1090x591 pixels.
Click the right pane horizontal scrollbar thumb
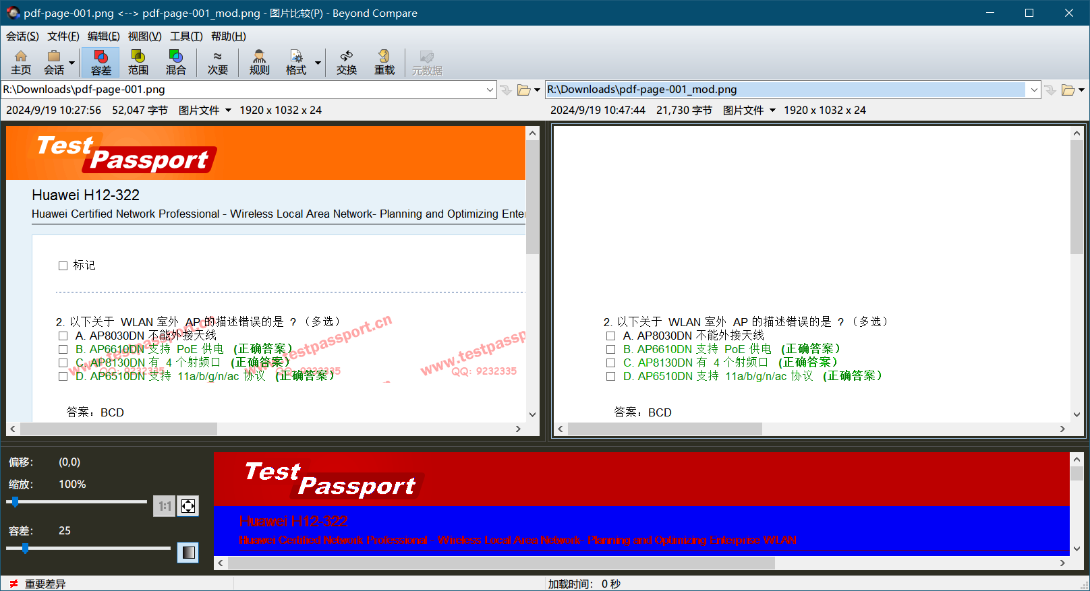coord(665,429)
